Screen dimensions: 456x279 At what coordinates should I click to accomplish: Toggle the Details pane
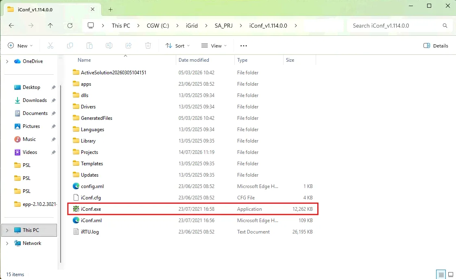[436, 45]
